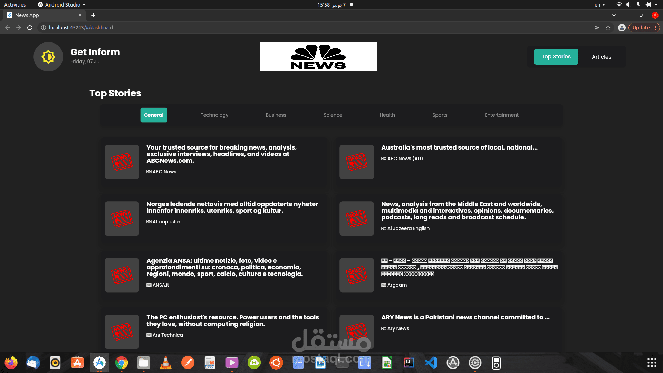Bookmark this page with the star icon
Image resolution: width=663 pixels, height=373 pixels.
pyautogui.click(x=608, y=28)
